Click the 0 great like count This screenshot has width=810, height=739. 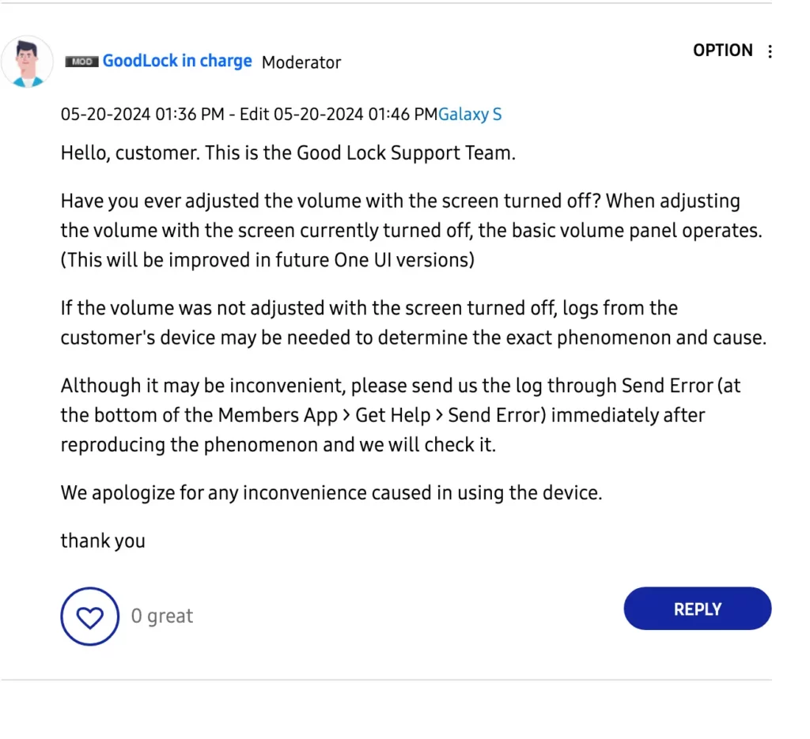(161, 616)
